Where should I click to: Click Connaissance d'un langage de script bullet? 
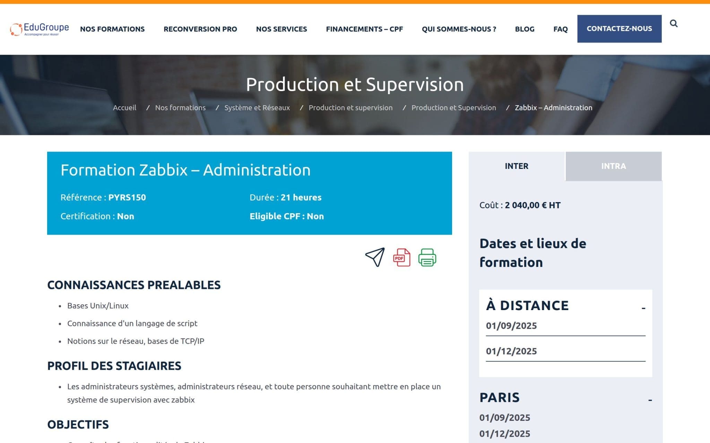click(x=132, y=323)
